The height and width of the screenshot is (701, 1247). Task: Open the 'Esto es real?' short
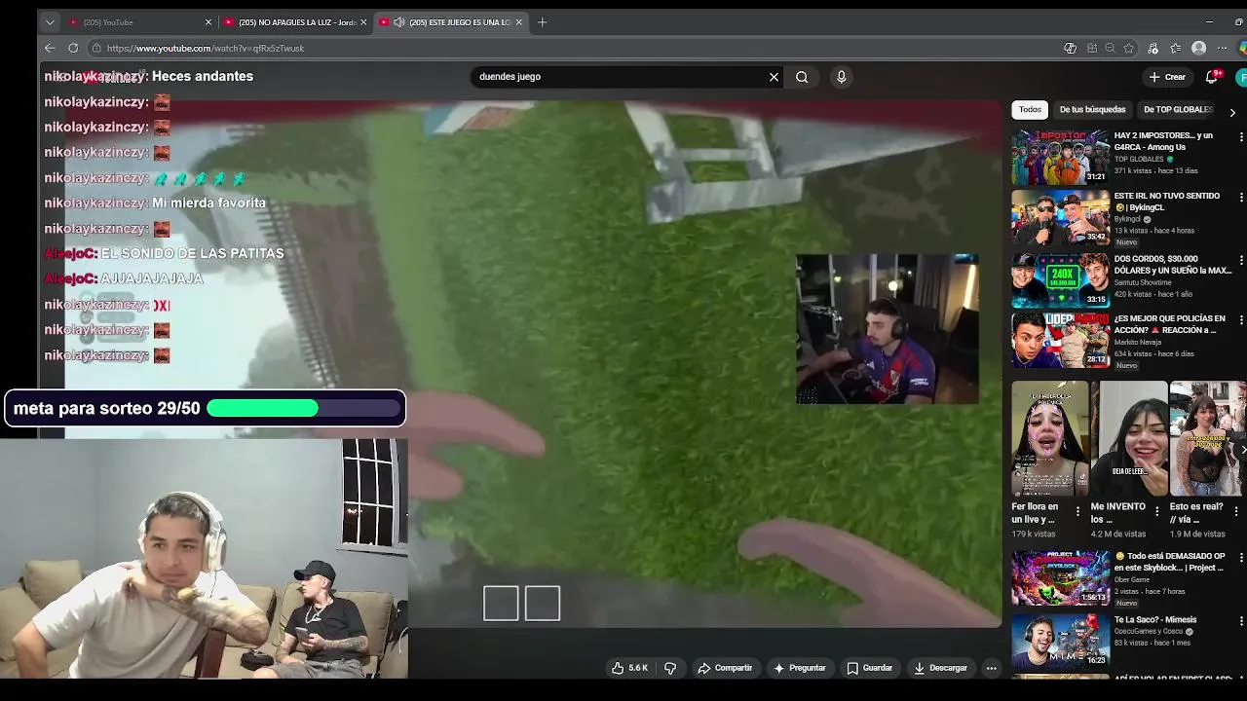(1208, 438)
